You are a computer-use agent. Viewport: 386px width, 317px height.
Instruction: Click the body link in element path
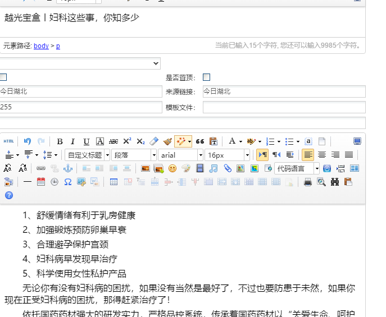(x=41, y=46)
